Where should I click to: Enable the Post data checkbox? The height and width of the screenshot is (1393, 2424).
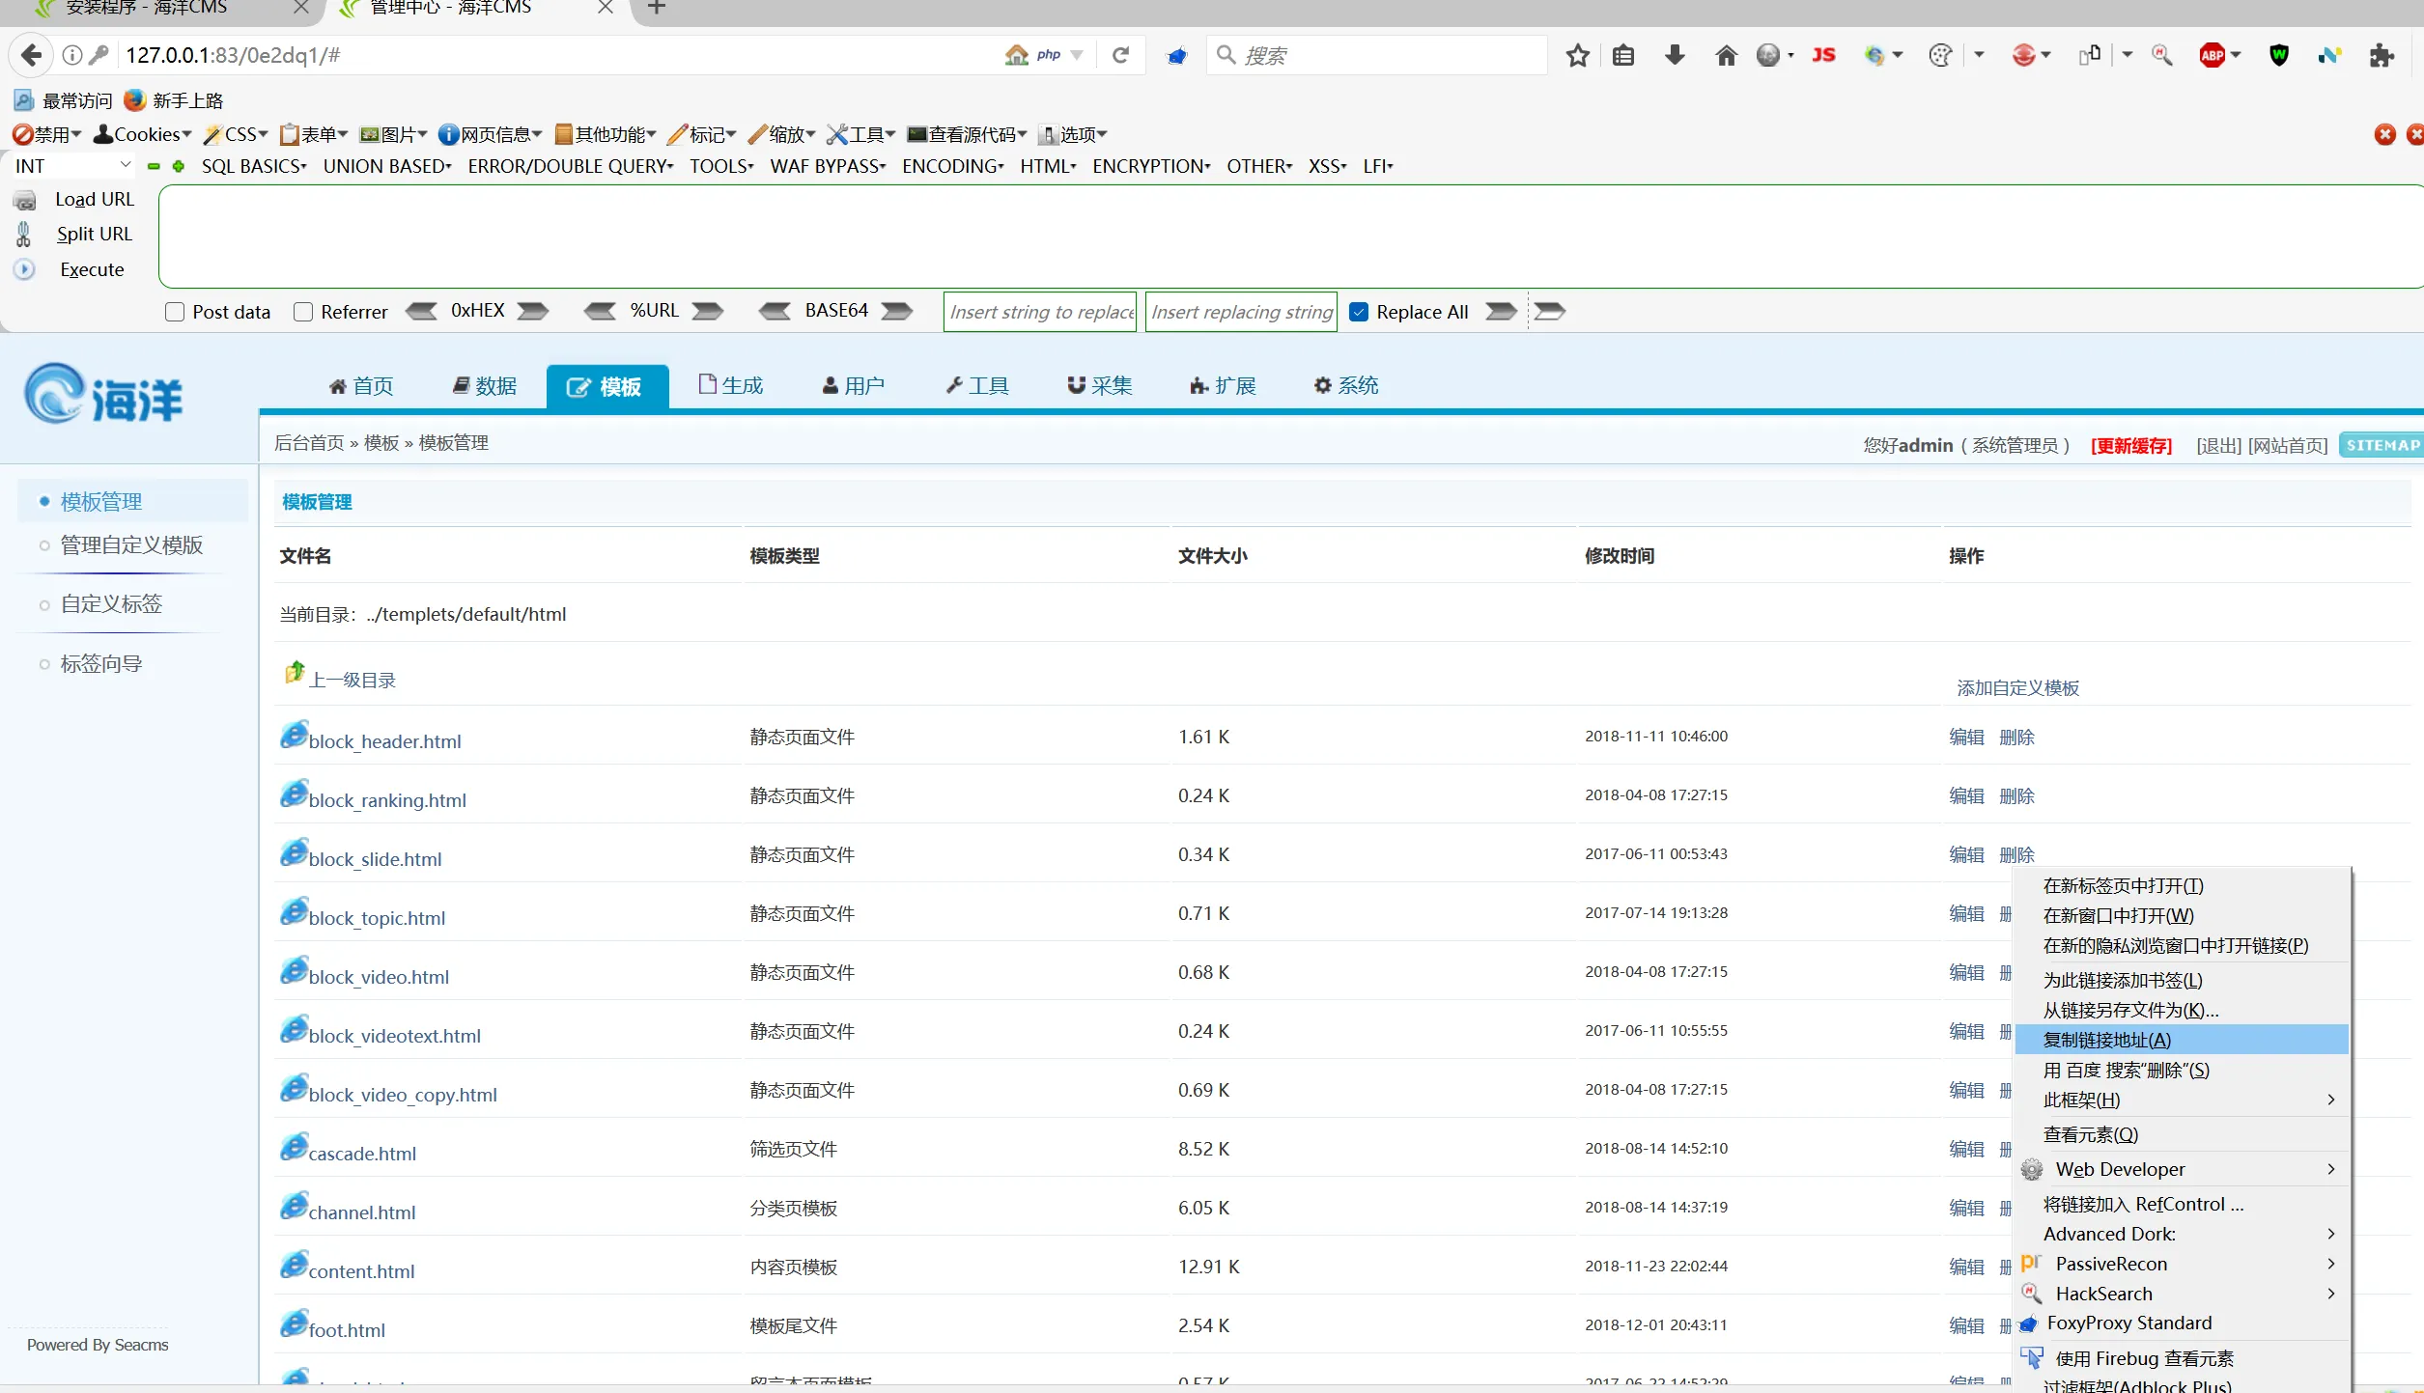tap(175, 312)
